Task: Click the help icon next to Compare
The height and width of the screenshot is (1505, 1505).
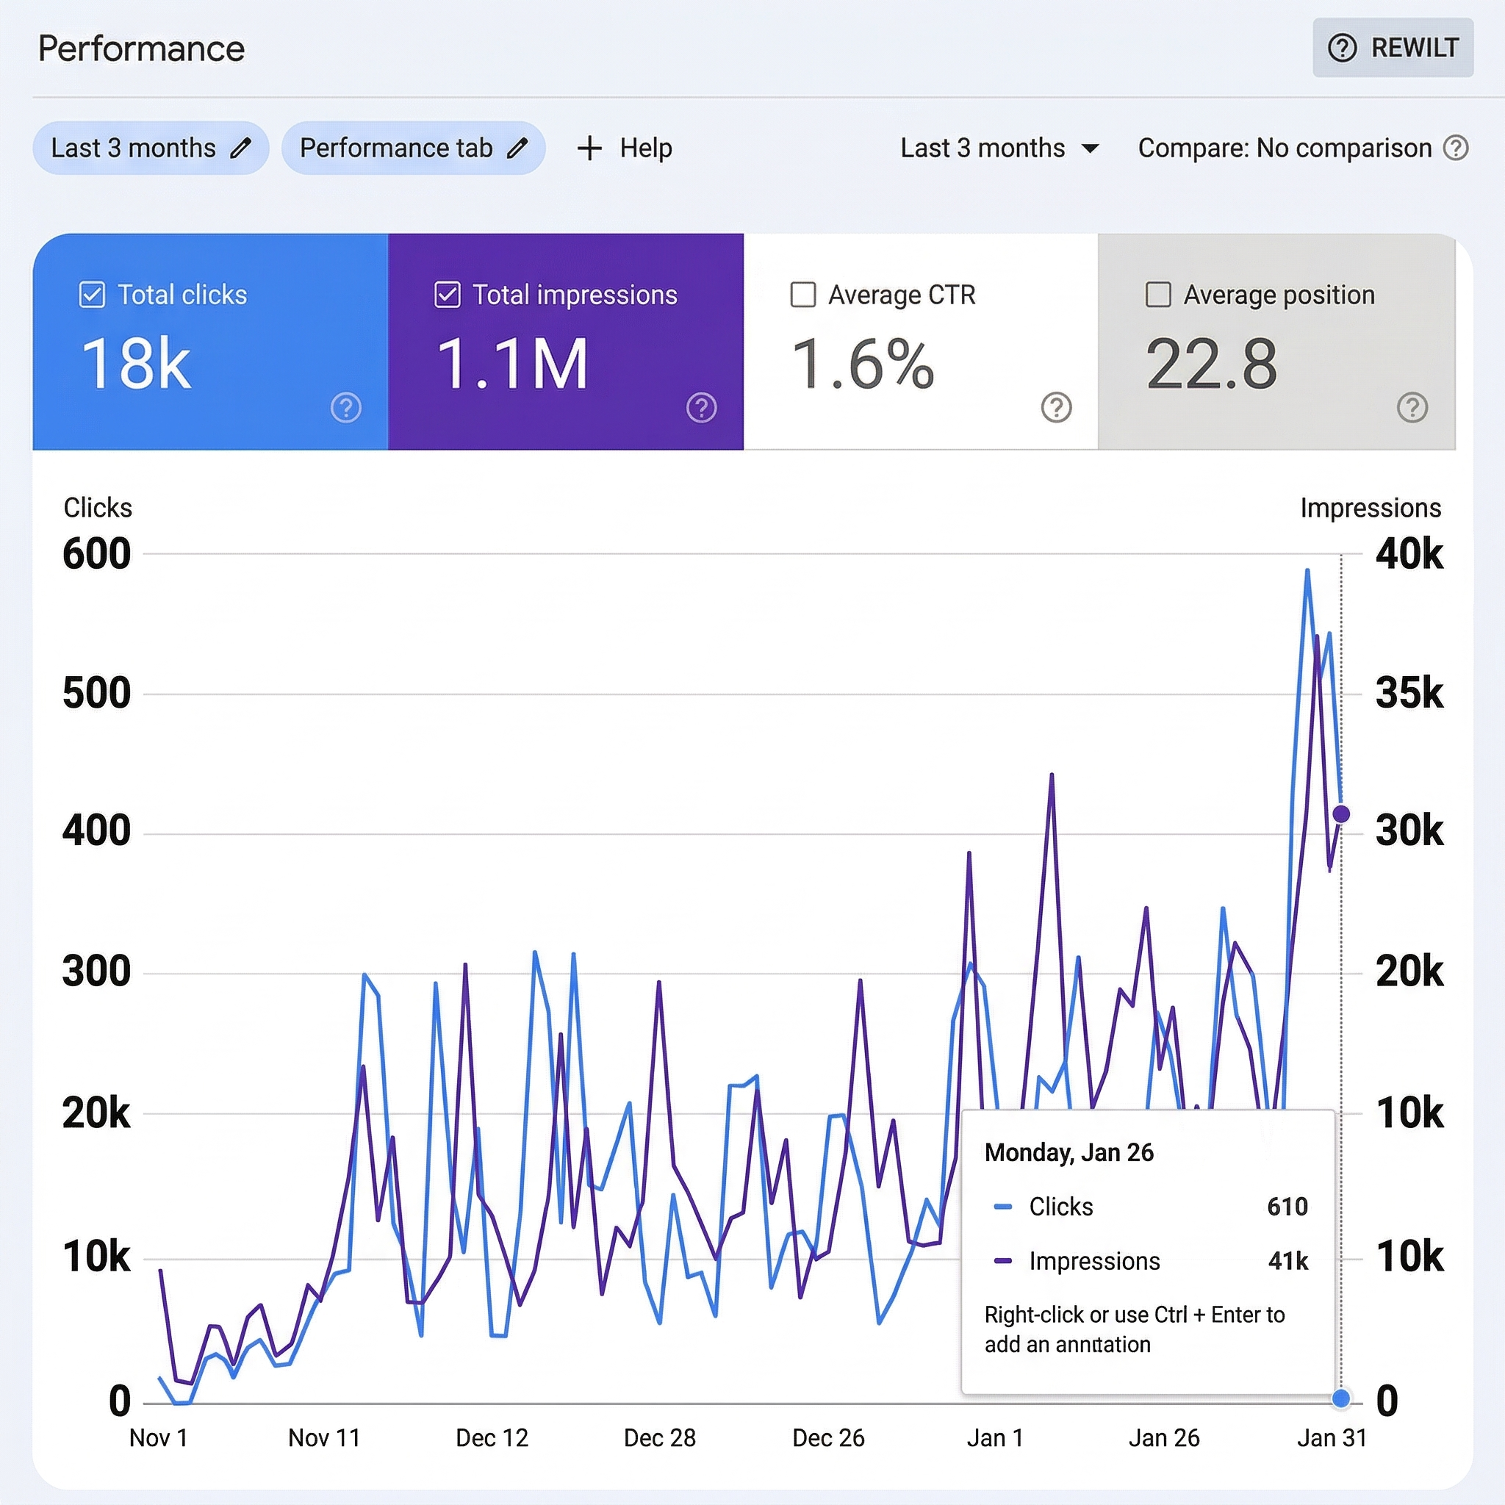Action: pos(1458,147)
